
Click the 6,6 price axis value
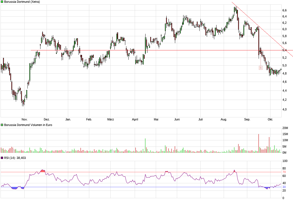pos(284,11)
